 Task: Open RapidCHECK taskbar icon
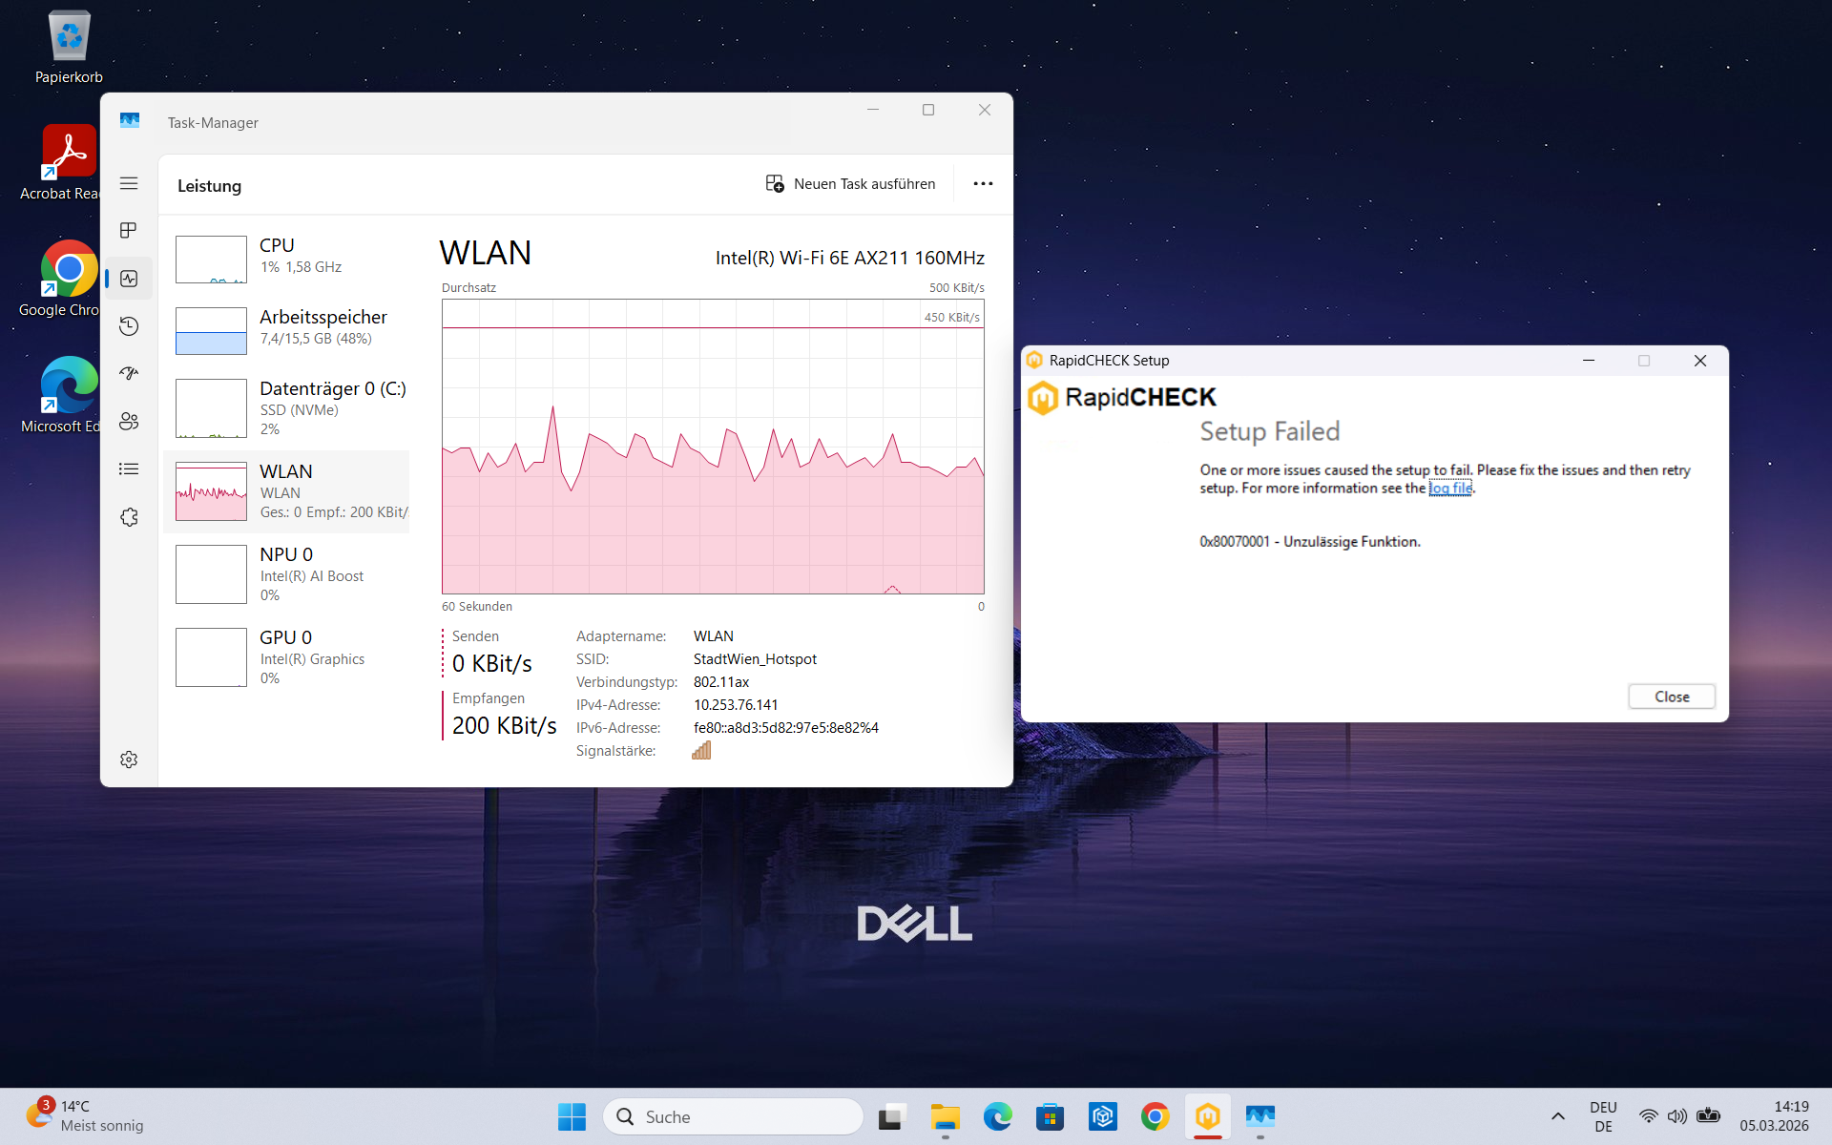pos(1207,1116)
